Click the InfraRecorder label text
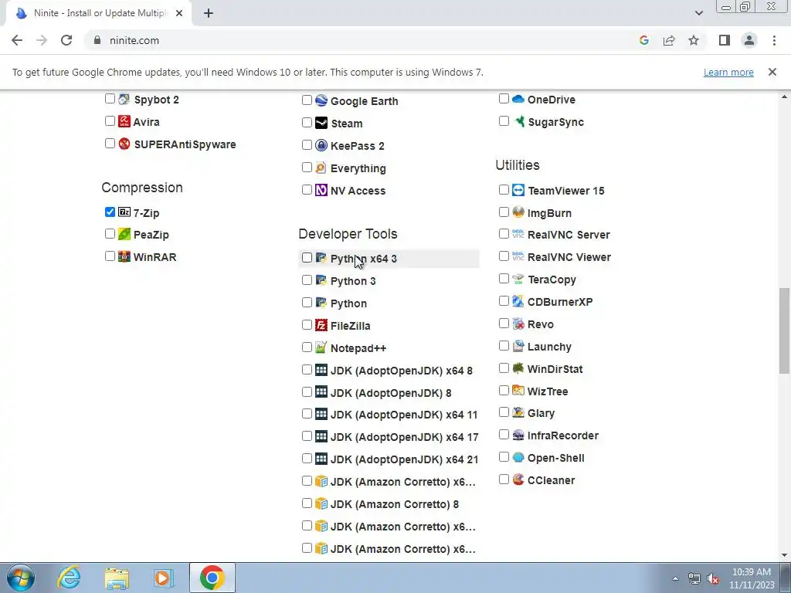This screenshot has height=593, width=791. (563, 435)
